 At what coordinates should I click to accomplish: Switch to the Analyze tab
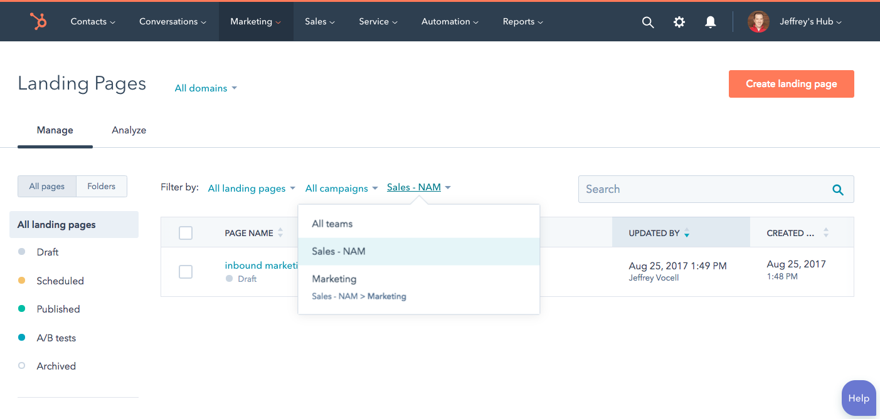click(x=129, y=130)
